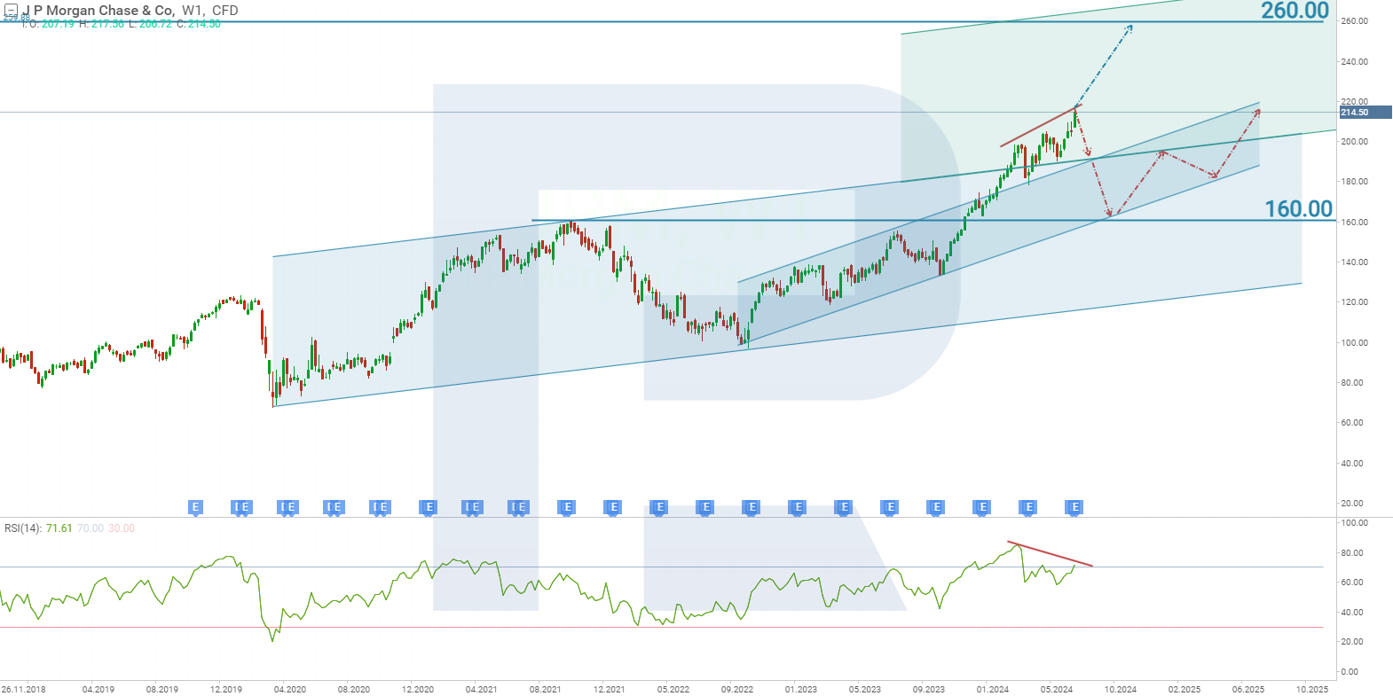
Task: Collapse the chart legend with the minus box
Action: 12,11
